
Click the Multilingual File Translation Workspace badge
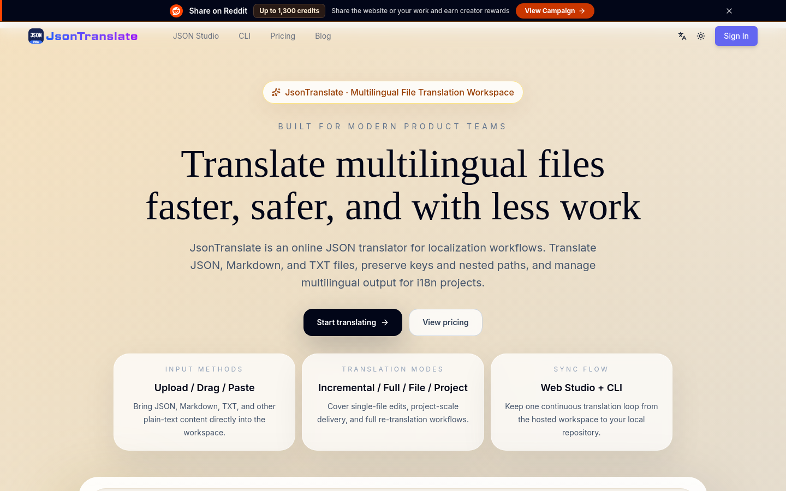pos(393,92)
